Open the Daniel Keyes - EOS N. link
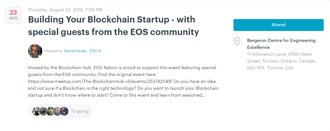The height and width of the screenshot is (131, 330). click(83, 51)
